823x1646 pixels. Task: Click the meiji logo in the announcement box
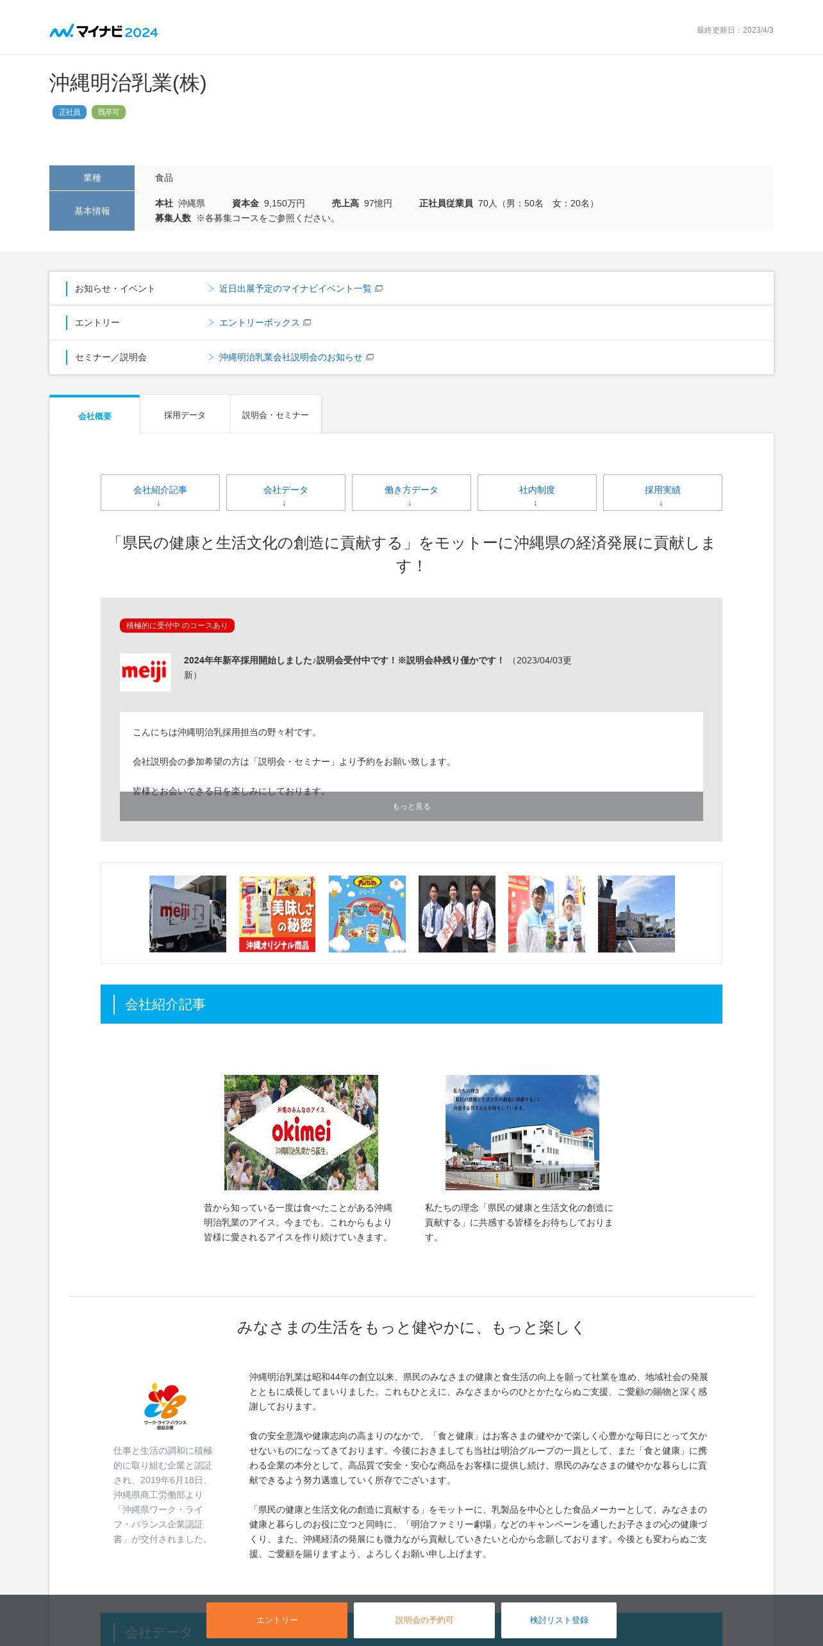pyautogui.click(x=145, y=672)
